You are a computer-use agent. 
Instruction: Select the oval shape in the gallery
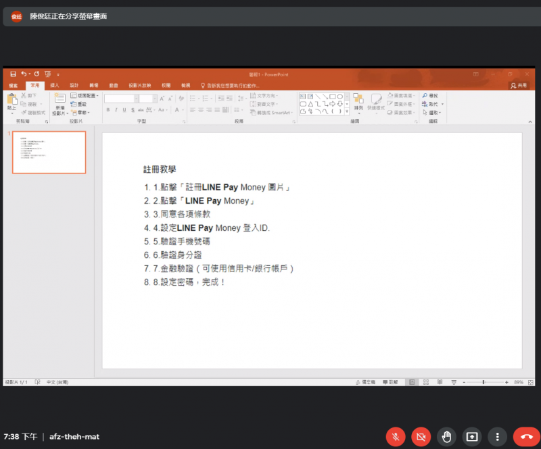pos(340,97)
